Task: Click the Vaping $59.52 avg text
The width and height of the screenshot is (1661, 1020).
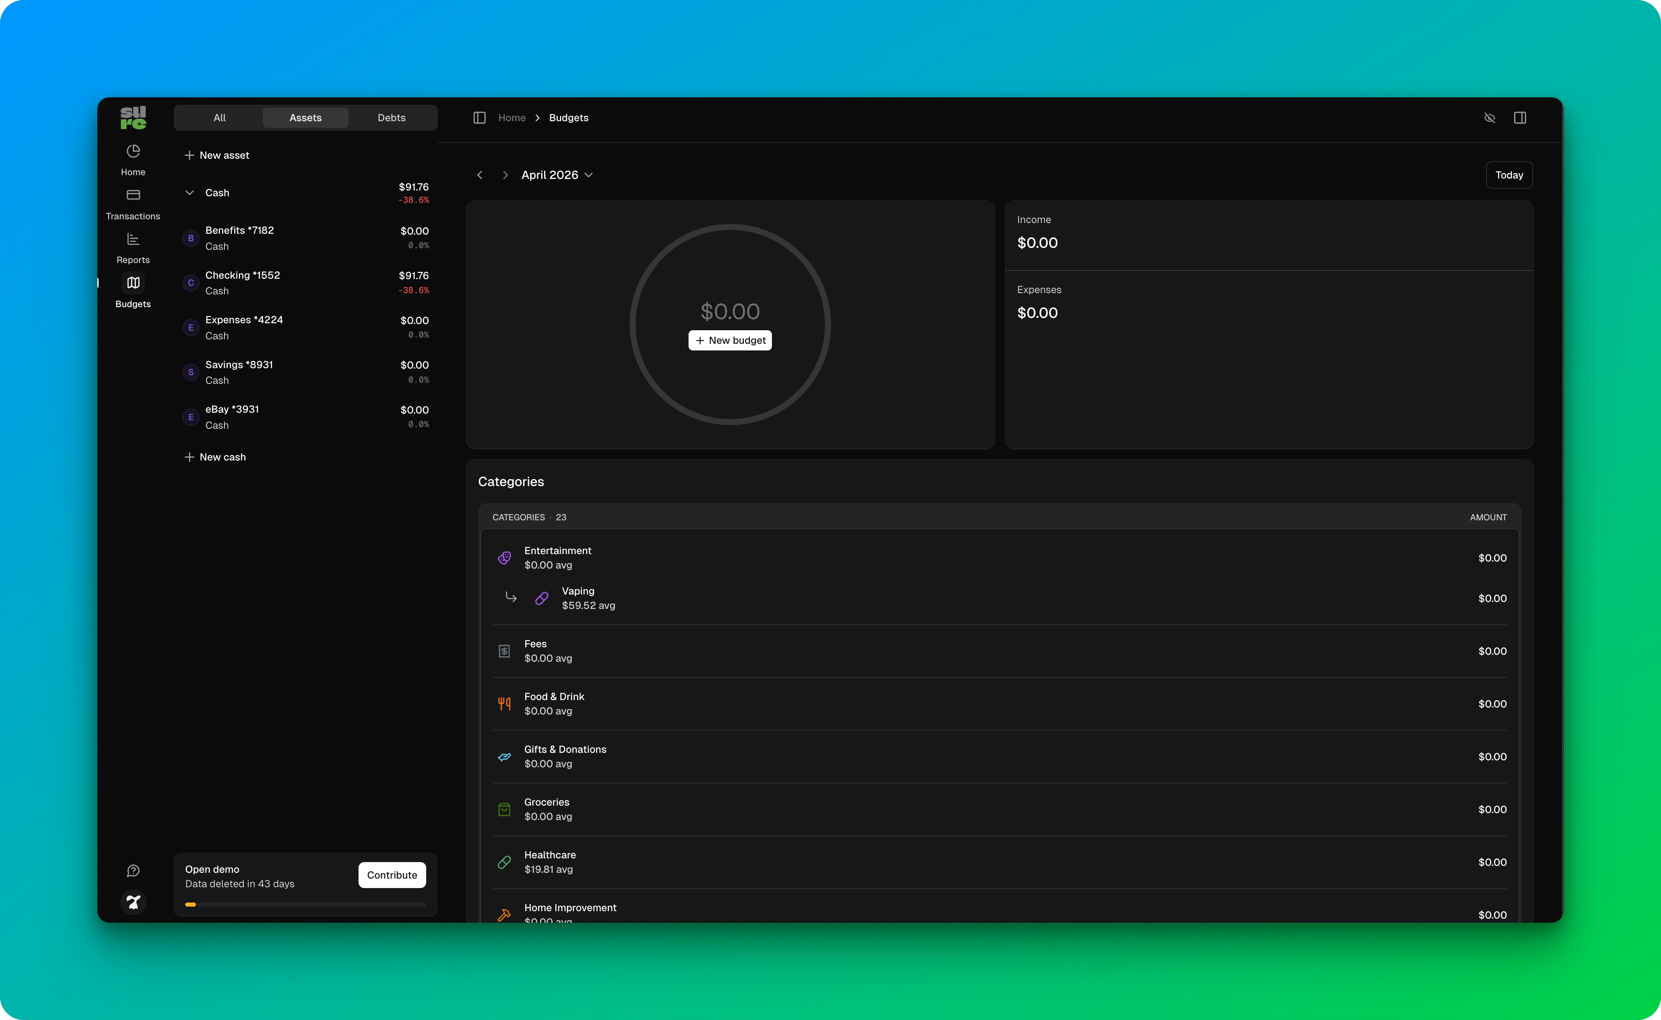Action: (589, 606)
